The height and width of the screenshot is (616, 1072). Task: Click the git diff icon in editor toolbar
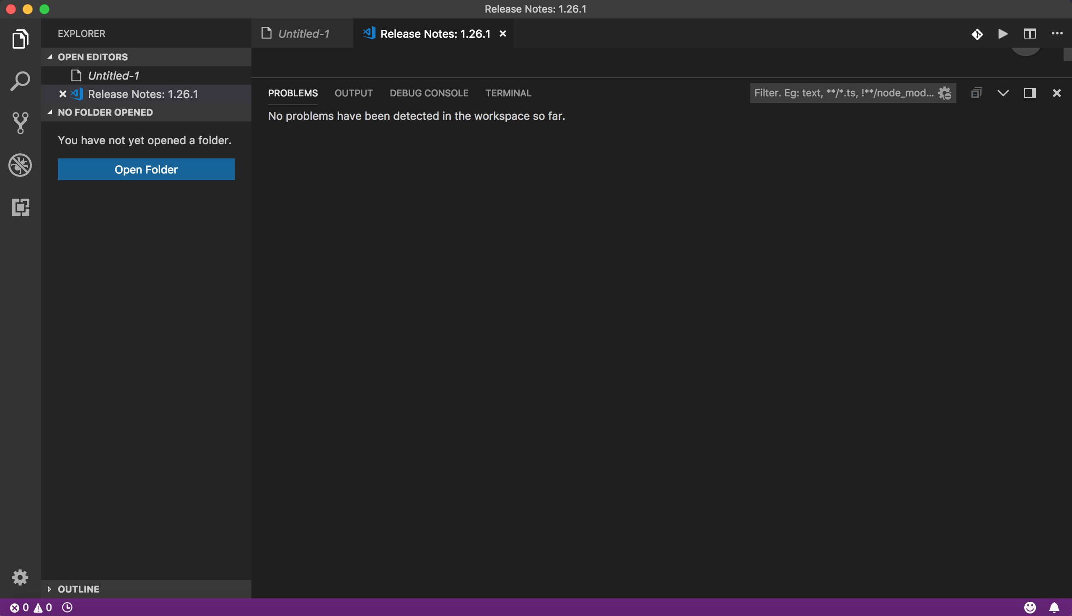point(977,34)
